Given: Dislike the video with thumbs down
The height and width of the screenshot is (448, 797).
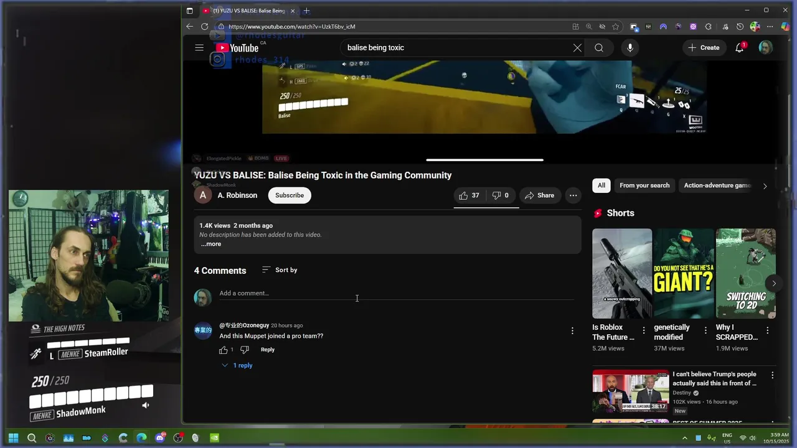Looking at the screenshot, I should pos(501,195).
